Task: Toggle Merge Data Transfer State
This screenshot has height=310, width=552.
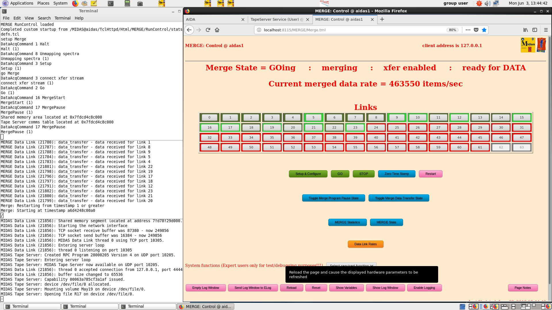Action: pyautogui.click(x=399, y=198)
